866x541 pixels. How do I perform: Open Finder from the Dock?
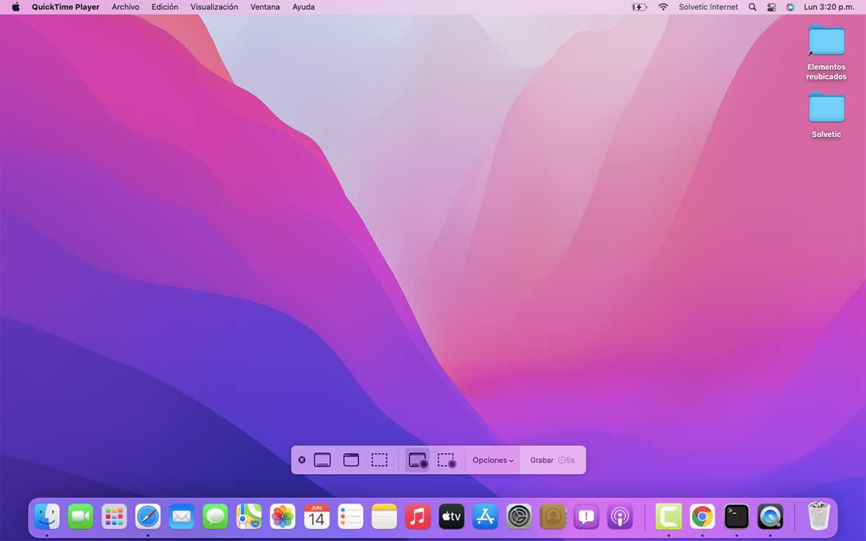click(x=48, y=516)
